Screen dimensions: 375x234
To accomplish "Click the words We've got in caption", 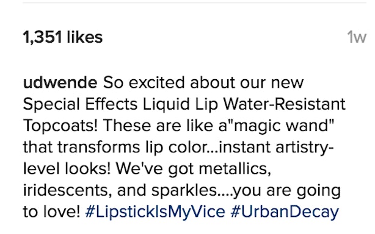I will tap(155, 169).
